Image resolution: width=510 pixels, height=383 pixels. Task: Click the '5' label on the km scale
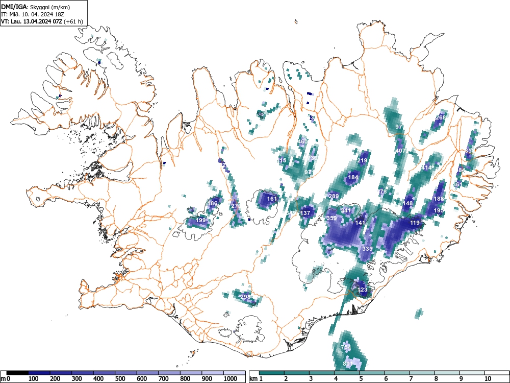(x=361, y=379)
